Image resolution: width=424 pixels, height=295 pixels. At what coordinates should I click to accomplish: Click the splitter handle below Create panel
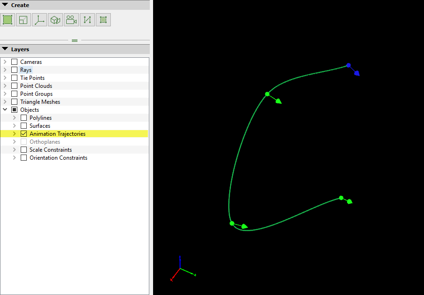tap(75, 40)
